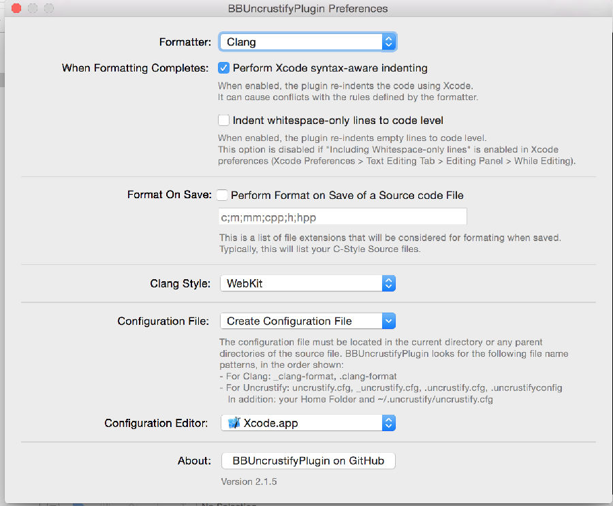Click 'It can cause conflicts with the rules' text
The height and width of the screenshot is (506, 613).
tap(348, 97)
